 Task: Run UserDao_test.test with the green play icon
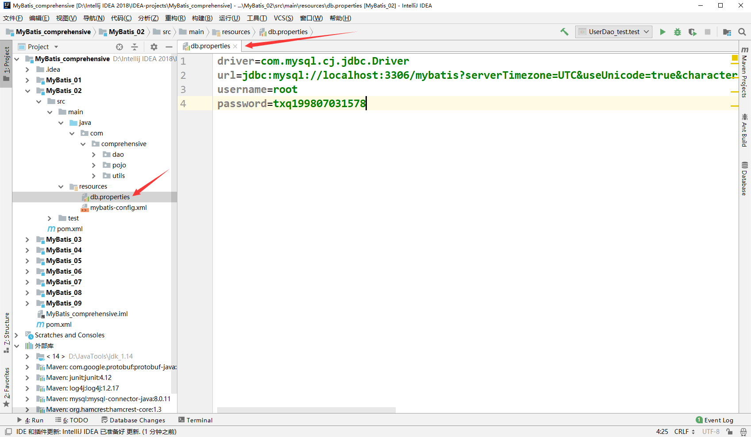click(x=662, y=32)
